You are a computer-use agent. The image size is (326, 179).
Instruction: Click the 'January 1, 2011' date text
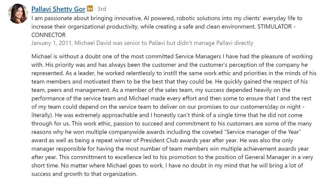pyautogui.click(x=52, y=43)
